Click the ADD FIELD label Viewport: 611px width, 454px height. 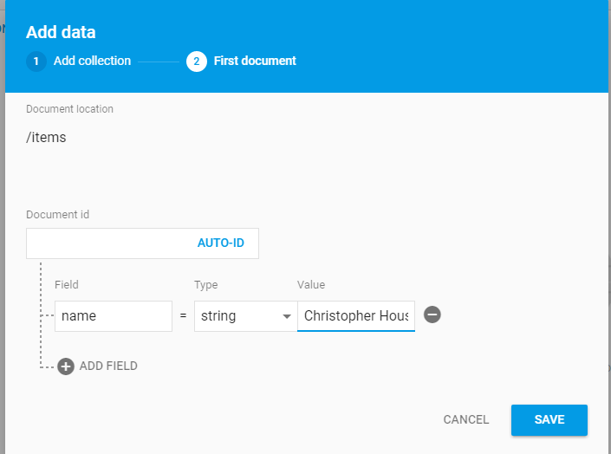(x=108, y=366)
